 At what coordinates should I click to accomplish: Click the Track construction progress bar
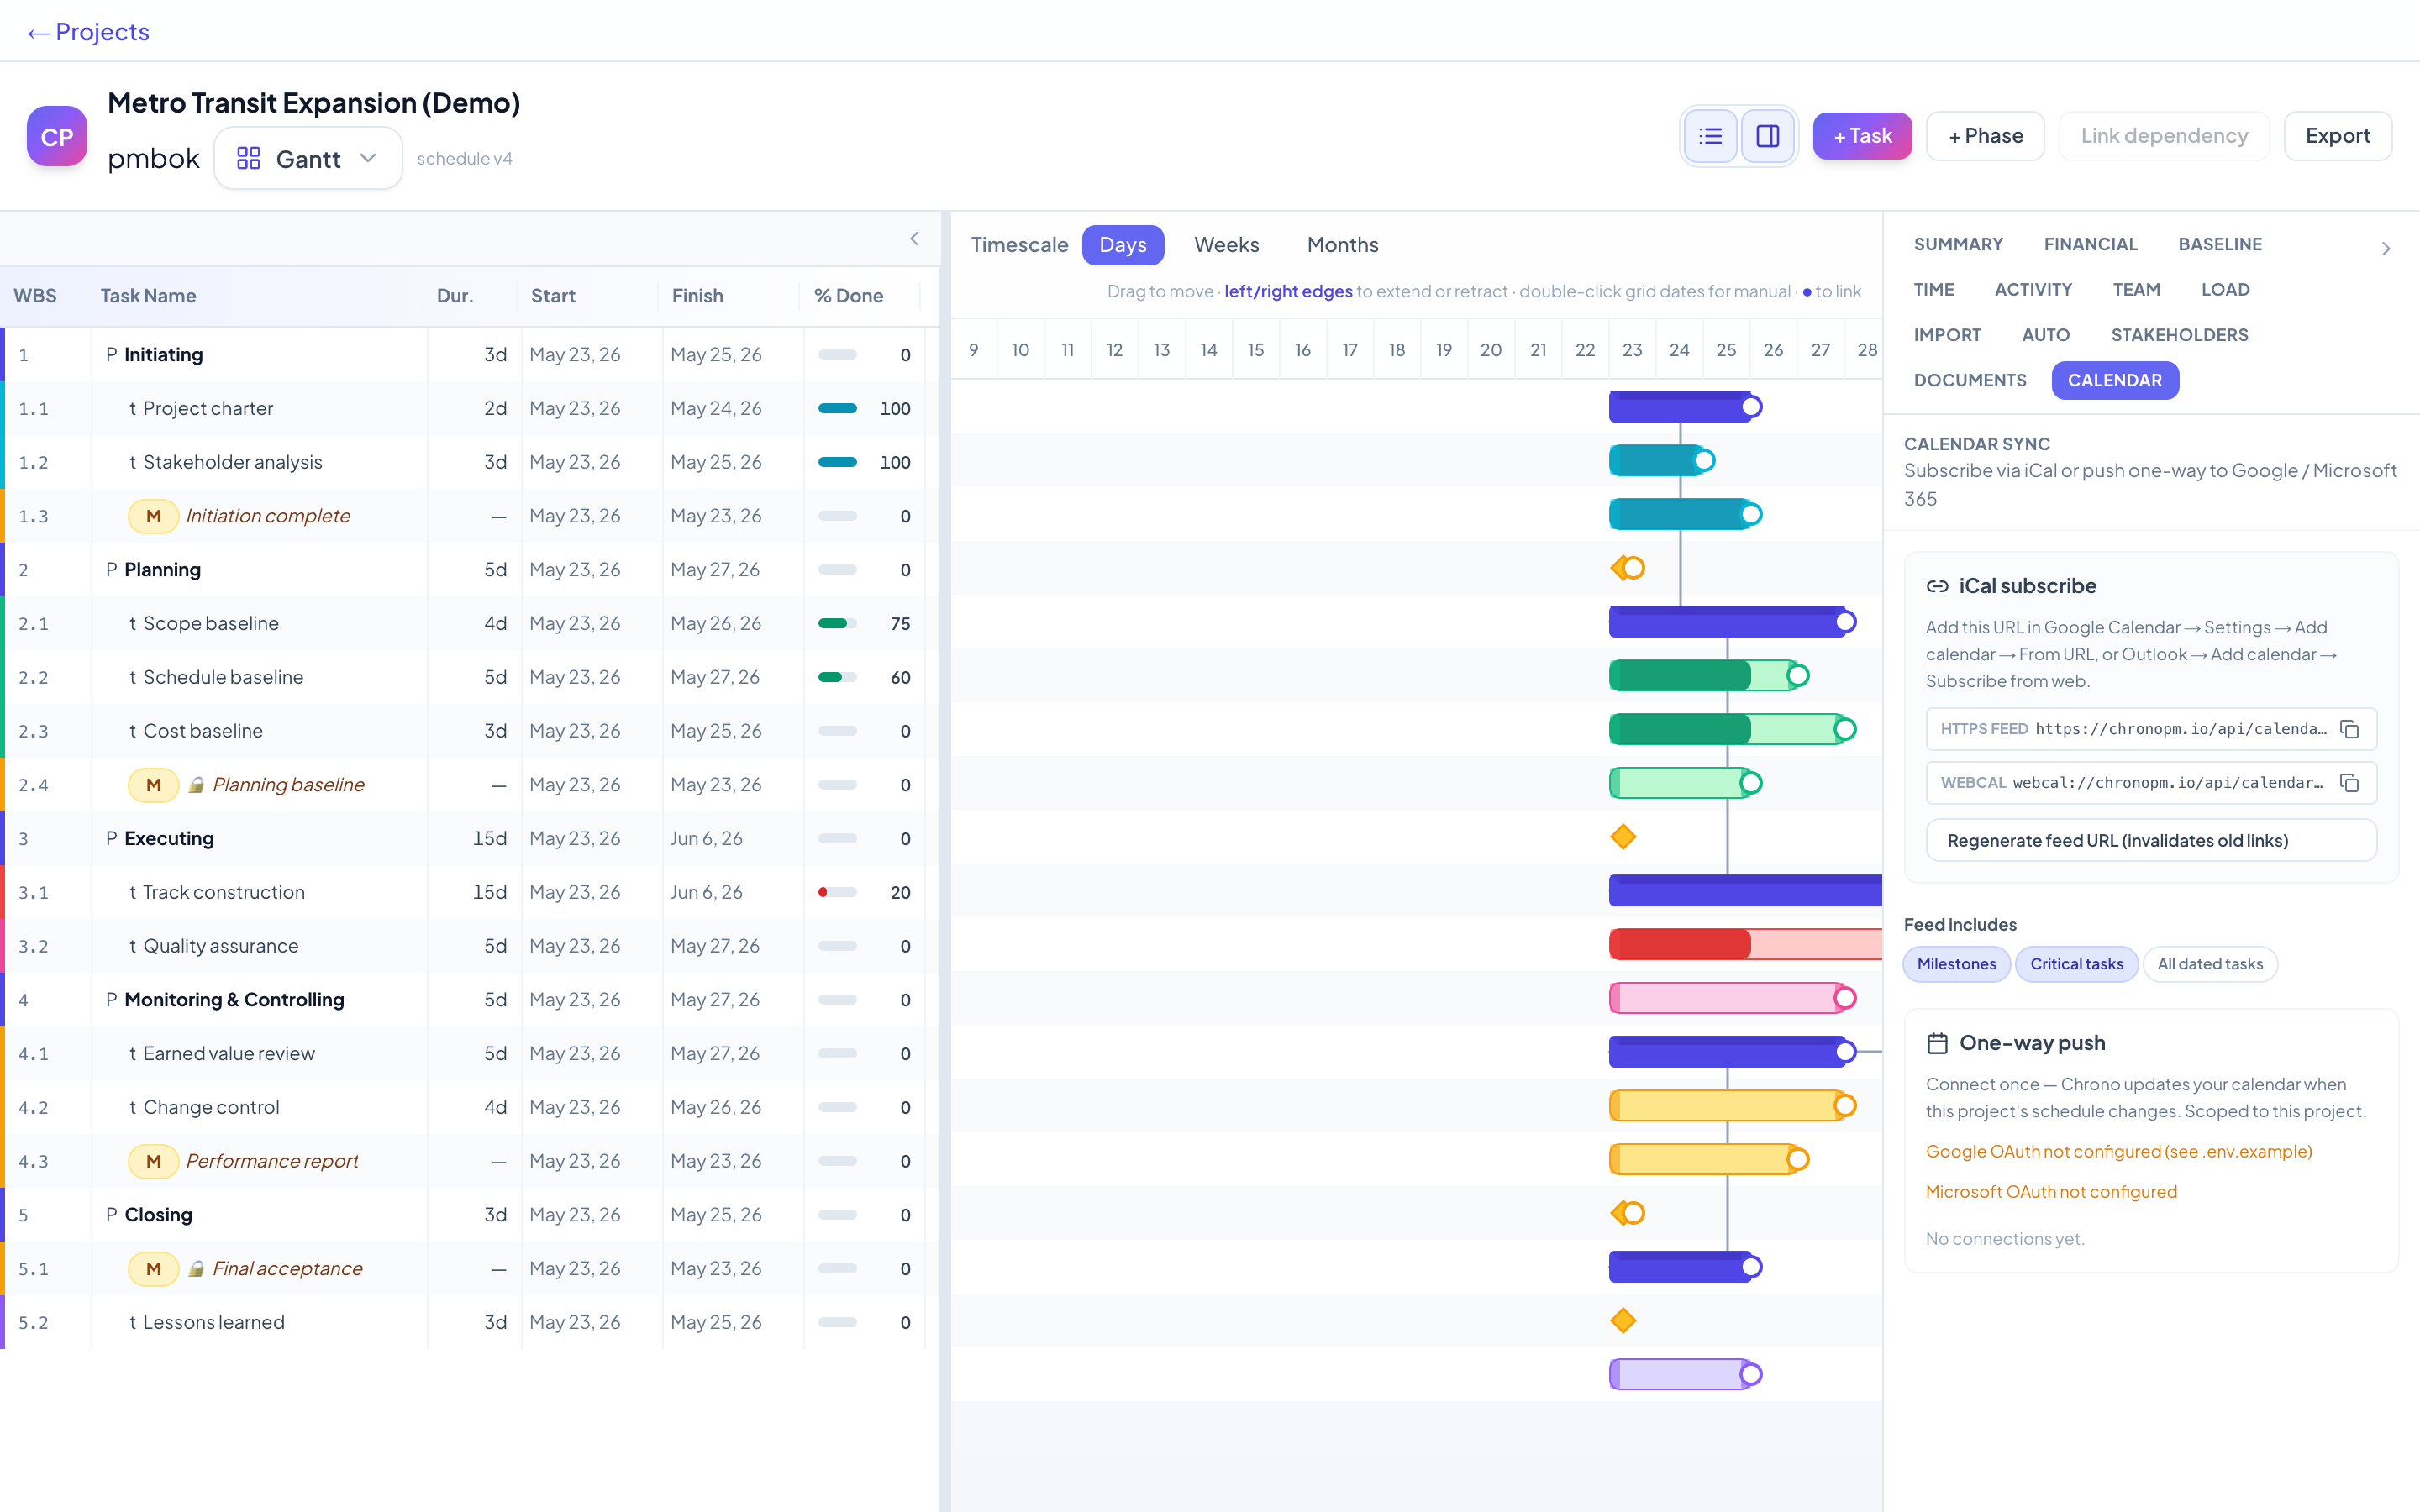click(837, 893)
